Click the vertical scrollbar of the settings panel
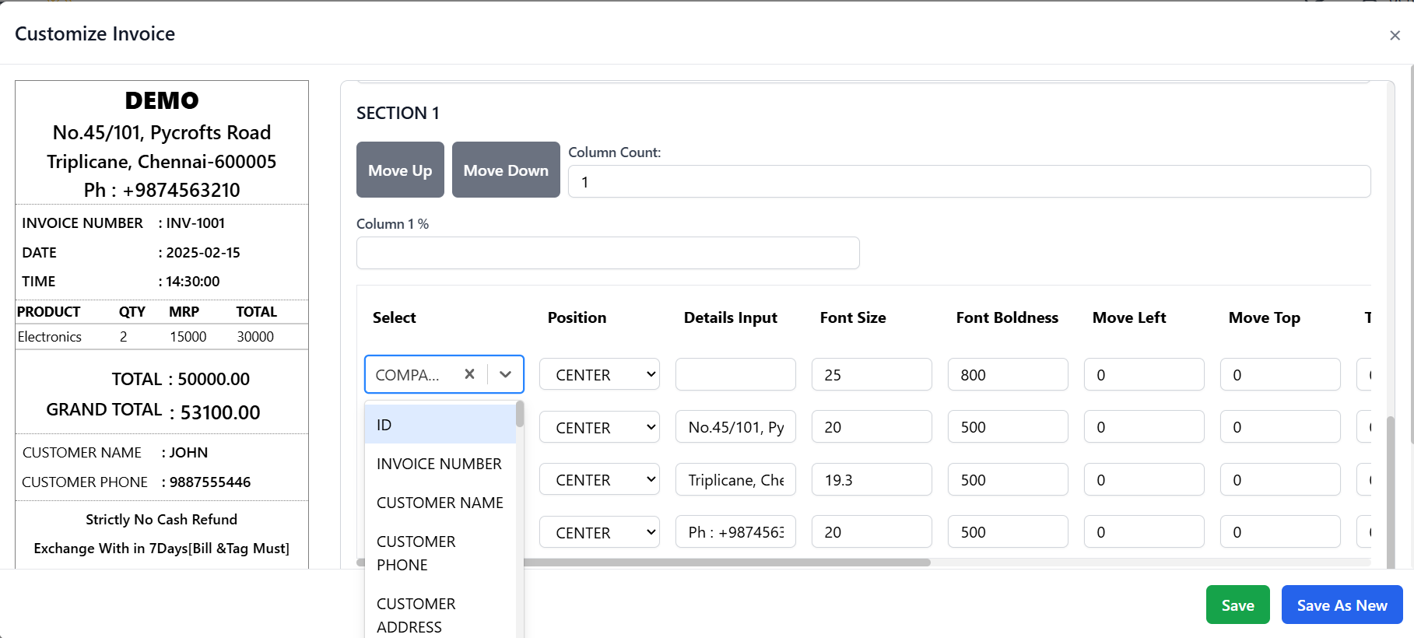The height and width of the screenshot is (638, 1414). (1391, 492)
